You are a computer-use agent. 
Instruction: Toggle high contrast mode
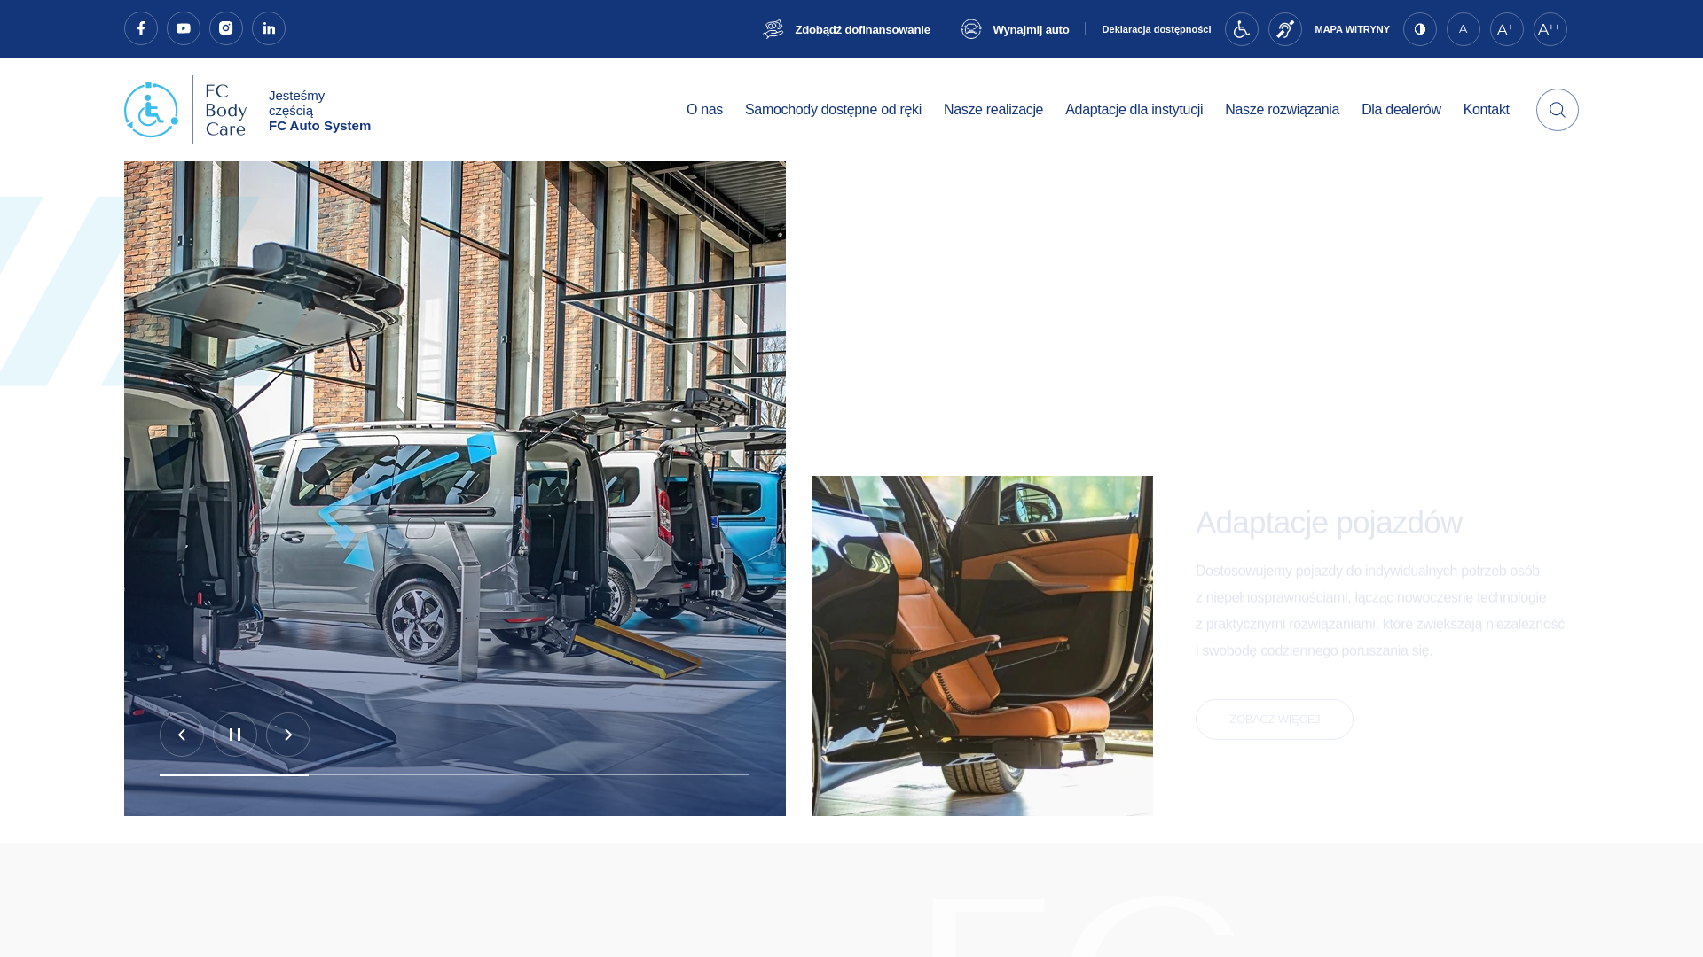[x=1420, y=29]
